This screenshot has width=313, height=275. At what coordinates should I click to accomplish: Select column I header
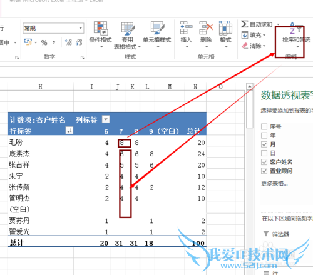point(91,87)
